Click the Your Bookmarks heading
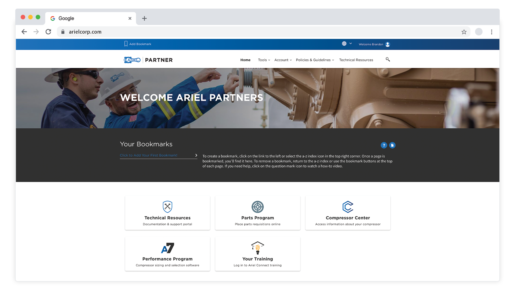Image resolution: width=515 pixels, height=290 pixels. click(x=146, y=144)
